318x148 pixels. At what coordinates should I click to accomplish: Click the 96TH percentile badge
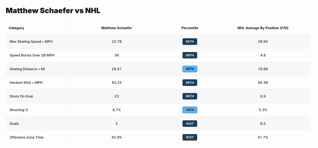190,96
